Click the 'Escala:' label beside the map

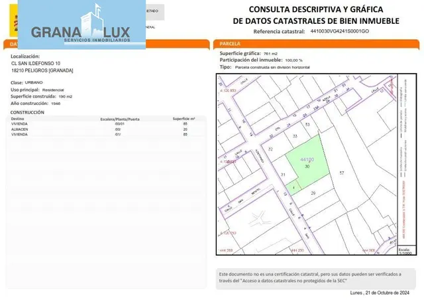pyautogui.click(x=403, y=250)
